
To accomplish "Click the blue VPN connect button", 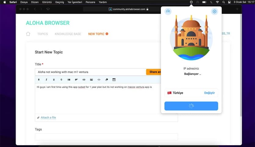I will coord(191,106).
